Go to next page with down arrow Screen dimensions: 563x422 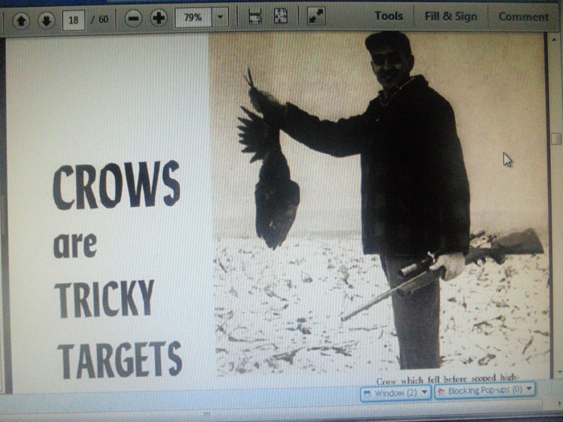pos(47,20)
